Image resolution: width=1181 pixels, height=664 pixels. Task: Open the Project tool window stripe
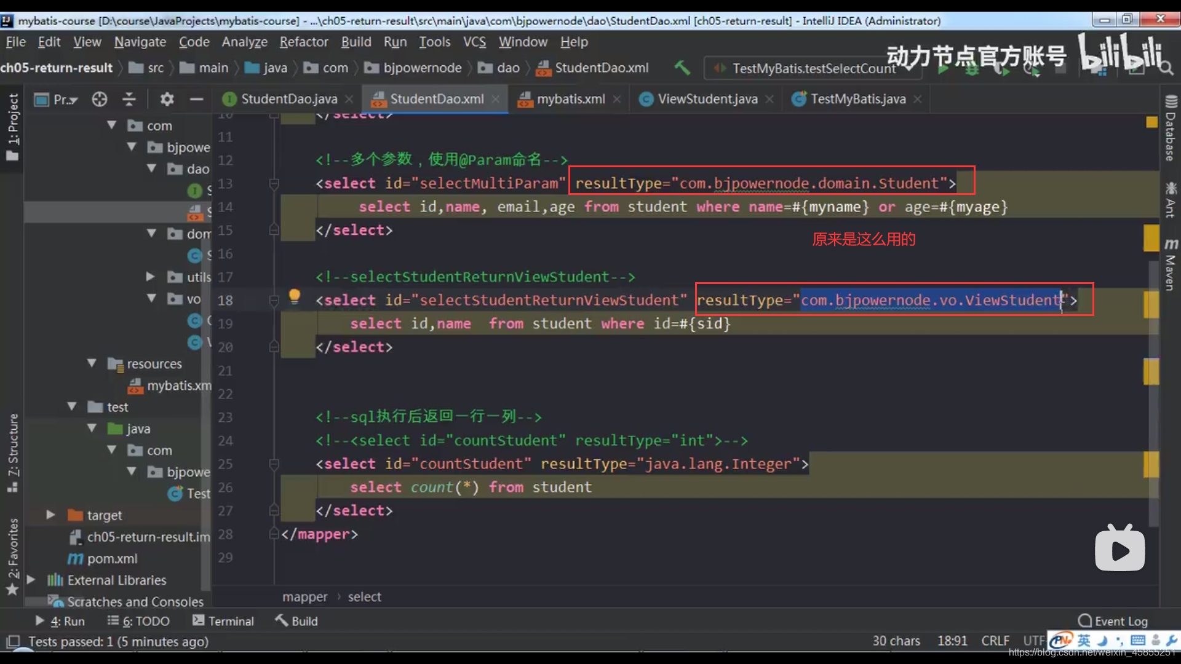(x=12, y=126)
